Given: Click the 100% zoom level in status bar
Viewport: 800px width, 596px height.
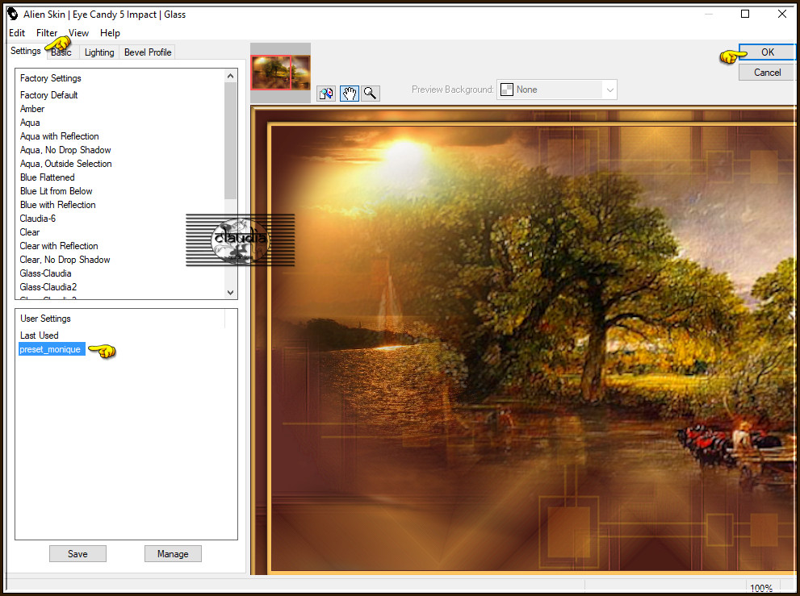Looking at the screenshot, I should [761, 588].
